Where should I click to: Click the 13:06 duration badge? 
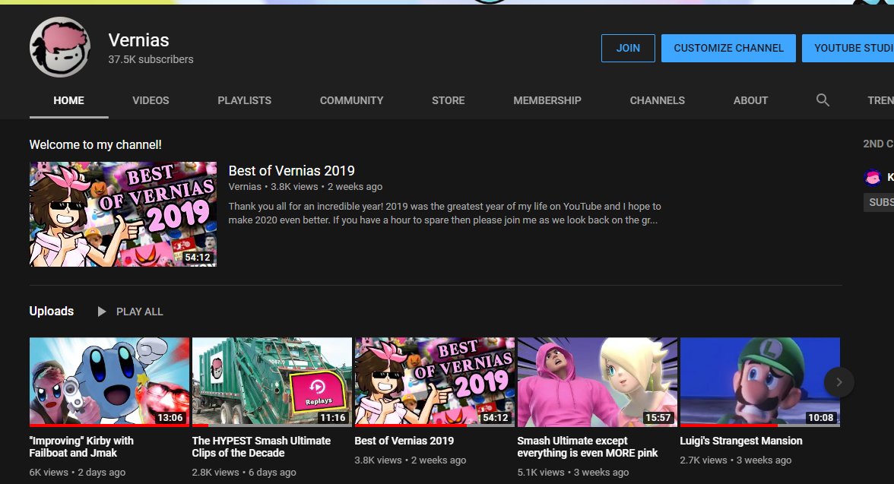(x=170, y=418)
